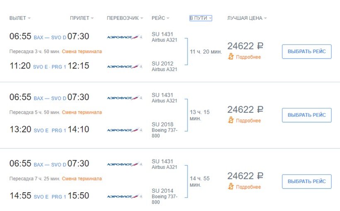Open Подробнее details for third flight
340x211 pixels.
248,186
